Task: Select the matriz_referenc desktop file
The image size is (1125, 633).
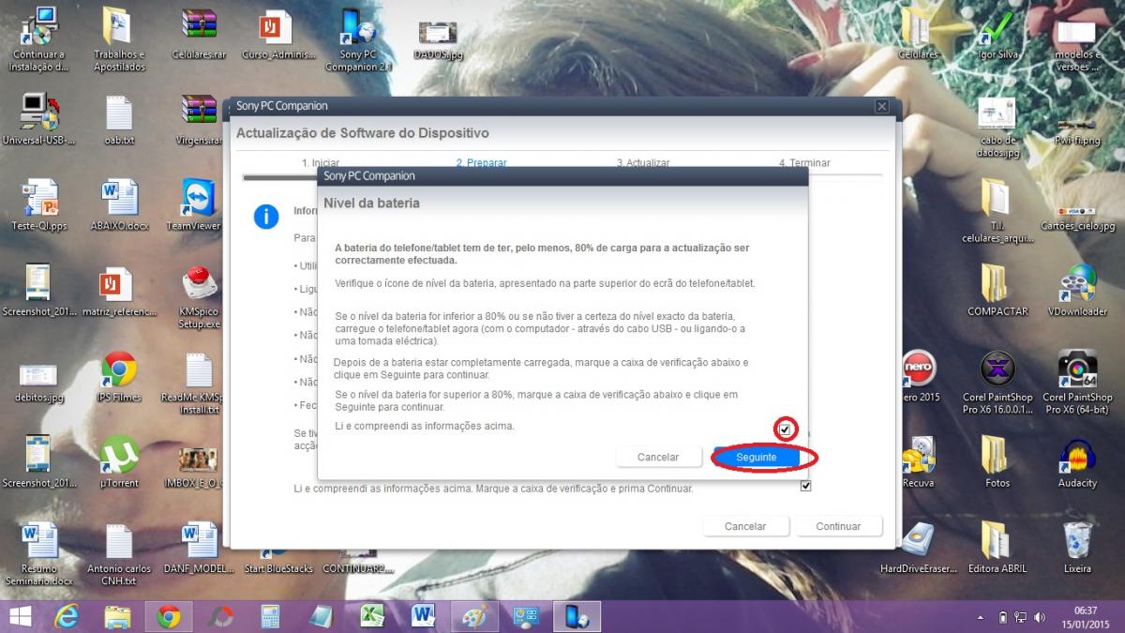Action: click(119, 291)
